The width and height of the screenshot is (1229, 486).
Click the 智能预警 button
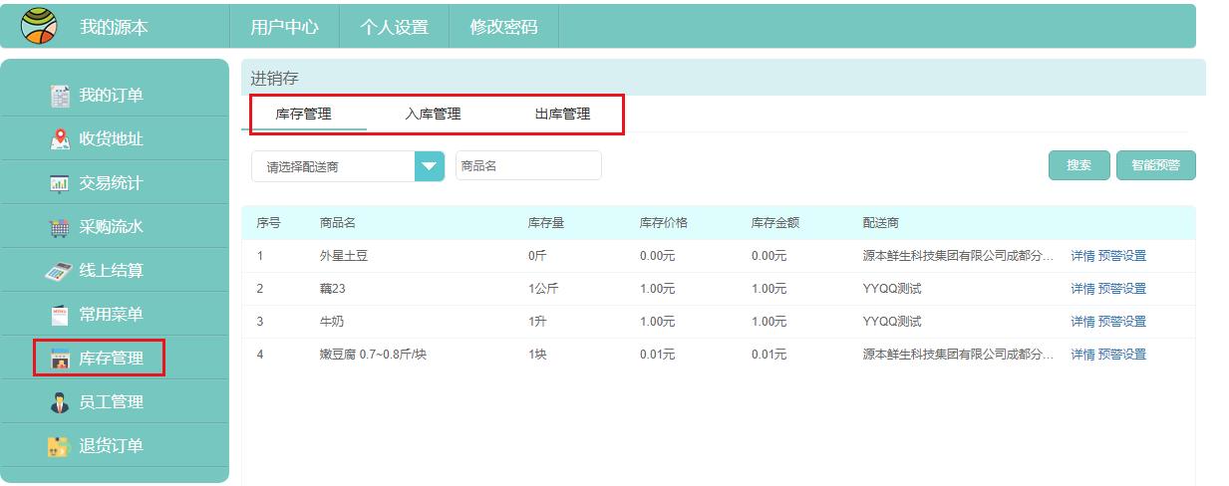pyautogui.click(x=1155, y=165)
